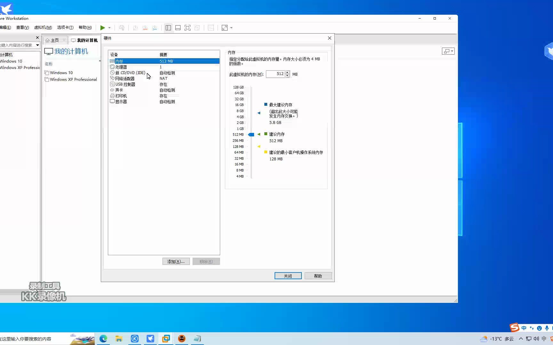Select Windows XP Professional in library tree
This screenshot has width=553, height=345.
[x=20, y=67]
